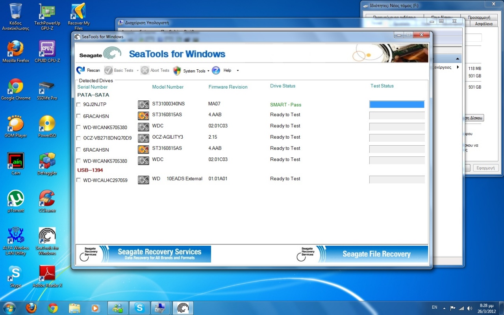Select the Google Chrome desktop shortcut
Screen dimensions: 504x315
(16, 89)
